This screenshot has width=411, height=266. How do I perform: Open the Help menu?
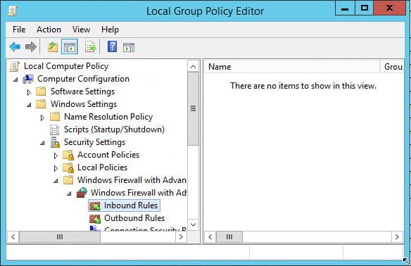110,30
